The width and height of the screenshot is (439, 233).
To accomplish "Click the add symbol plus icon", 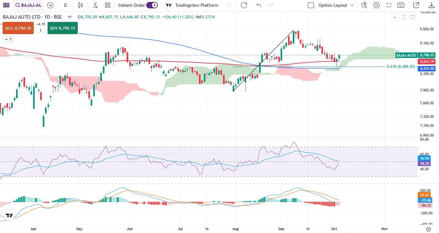I will coord(50,5).
